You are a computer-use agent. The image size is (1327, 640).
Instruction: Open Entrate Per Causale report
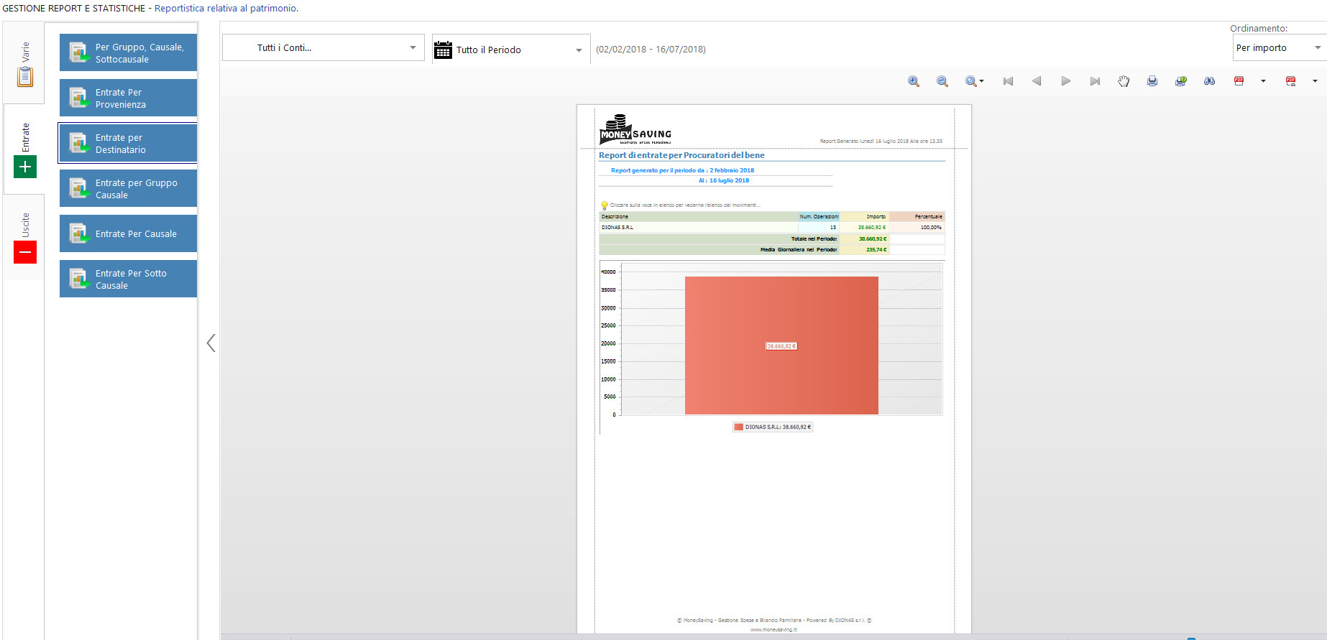click(128, 233)
